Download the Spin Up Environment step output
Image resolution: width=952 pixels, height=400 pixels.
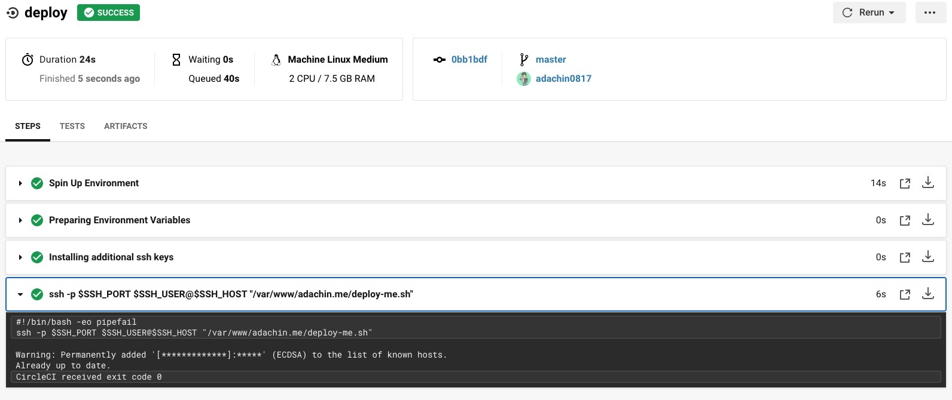(927, 183)
